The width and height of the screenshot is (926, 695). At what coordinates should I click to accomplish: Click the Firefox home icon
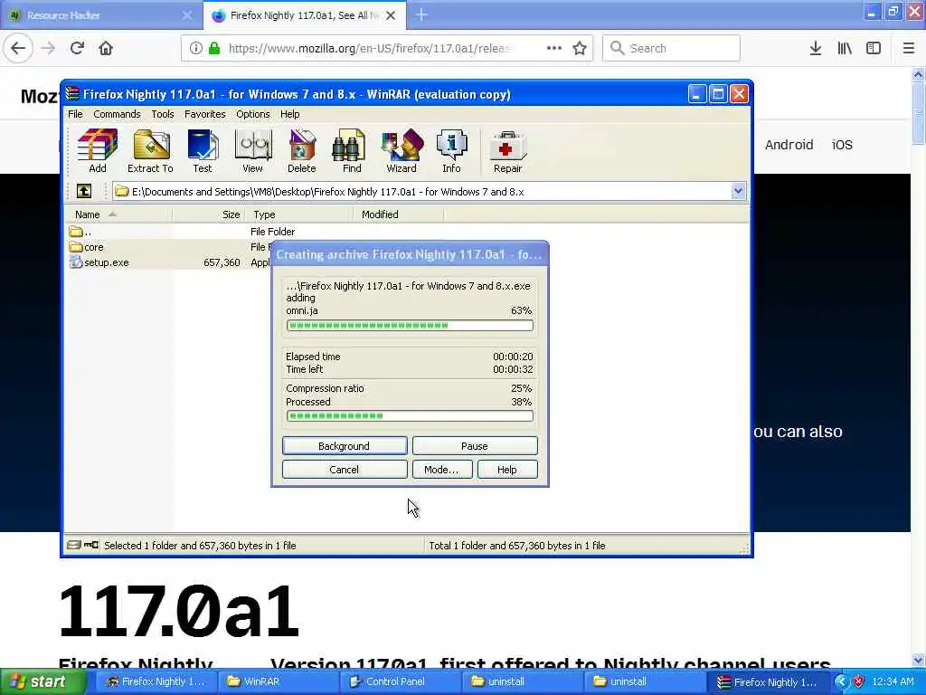click(x=106, y=48)
